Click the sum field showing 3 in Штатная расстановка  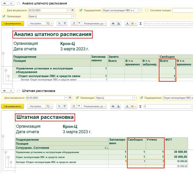168,106
